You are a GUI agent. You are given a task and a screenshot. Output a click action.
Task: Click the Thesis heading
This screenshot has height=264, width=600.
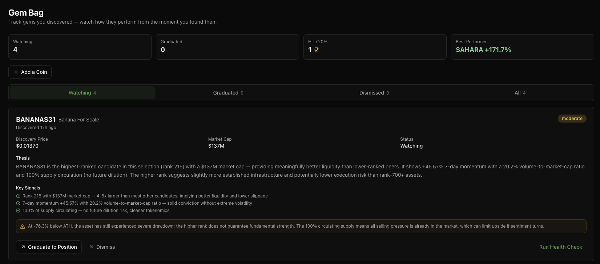click(23, 158)
